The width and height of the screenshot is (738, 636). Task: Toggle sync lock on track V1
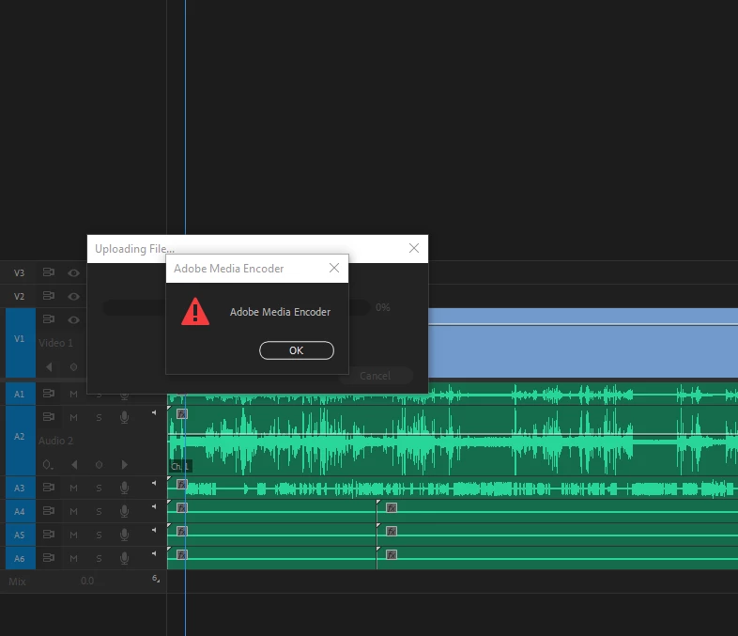(x=49, y=319)
